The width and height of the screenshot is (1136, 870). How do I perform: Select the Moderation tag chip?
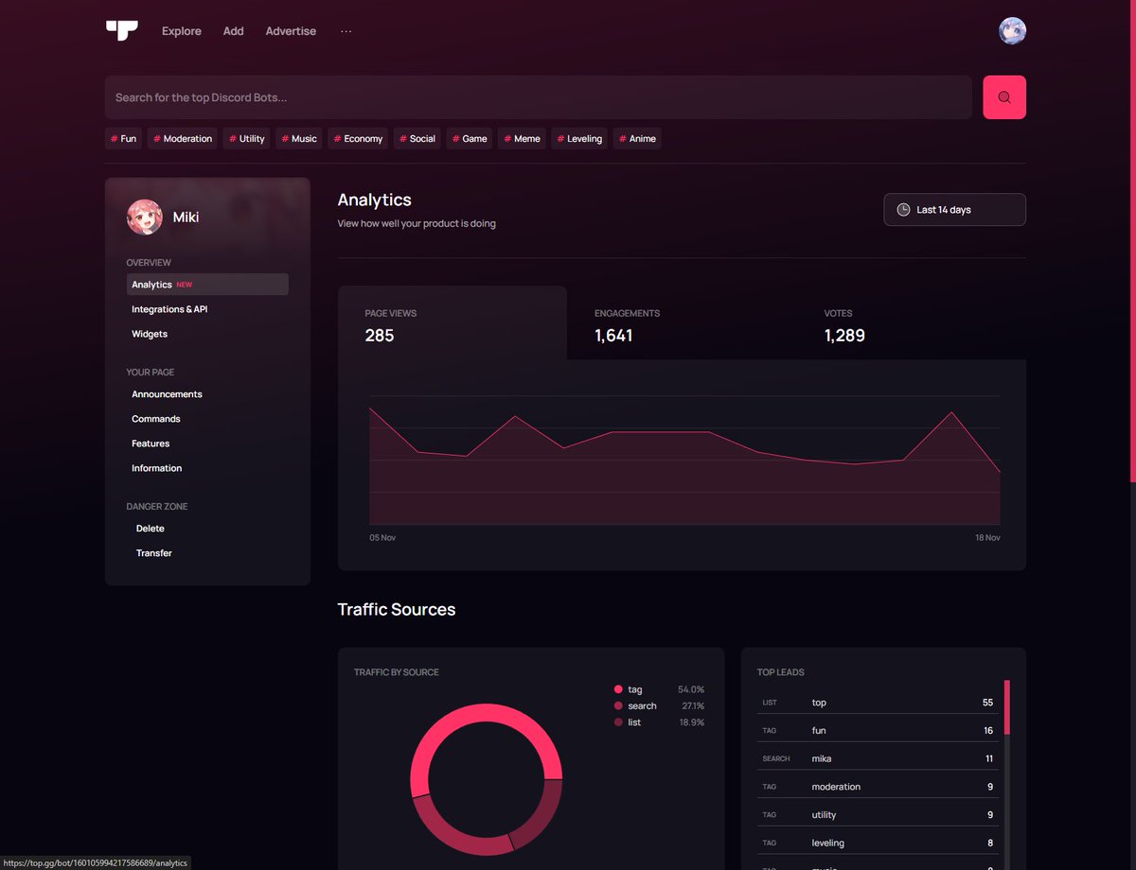pos(183,139)
